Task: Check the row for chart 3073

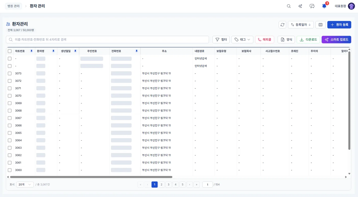Action: pos(10,73)
